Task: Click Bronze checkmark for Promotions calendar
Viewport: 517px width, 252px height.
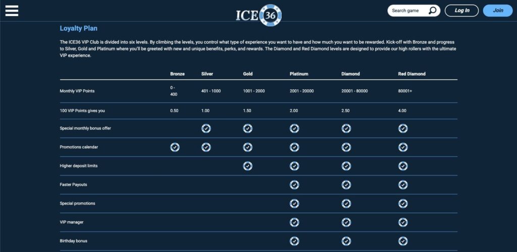Action: tap(175, 147)
